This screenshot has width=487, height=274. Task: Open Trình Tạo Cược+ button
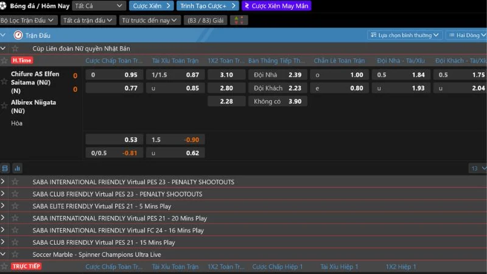[208, 5]
